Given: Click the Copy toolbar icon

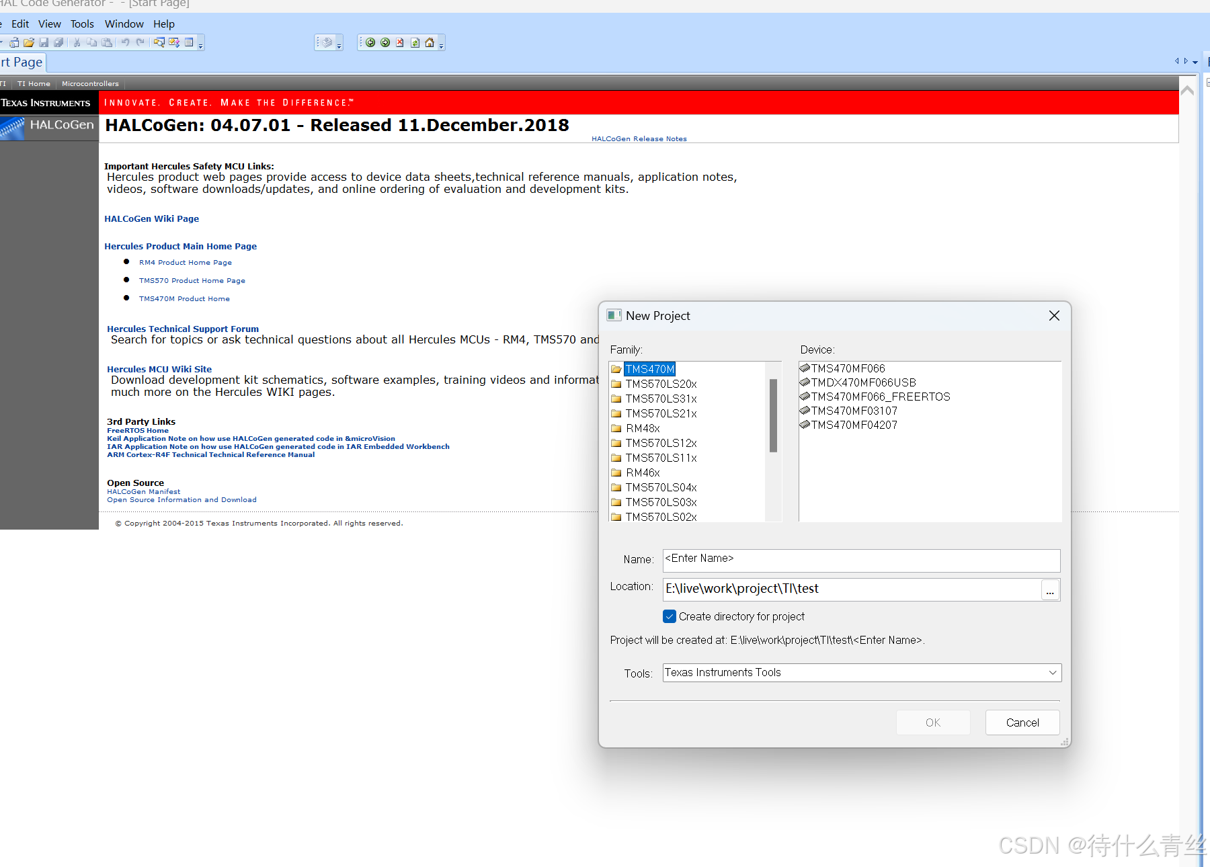Looking at the screenshot, I should click(x=91, y=42).
